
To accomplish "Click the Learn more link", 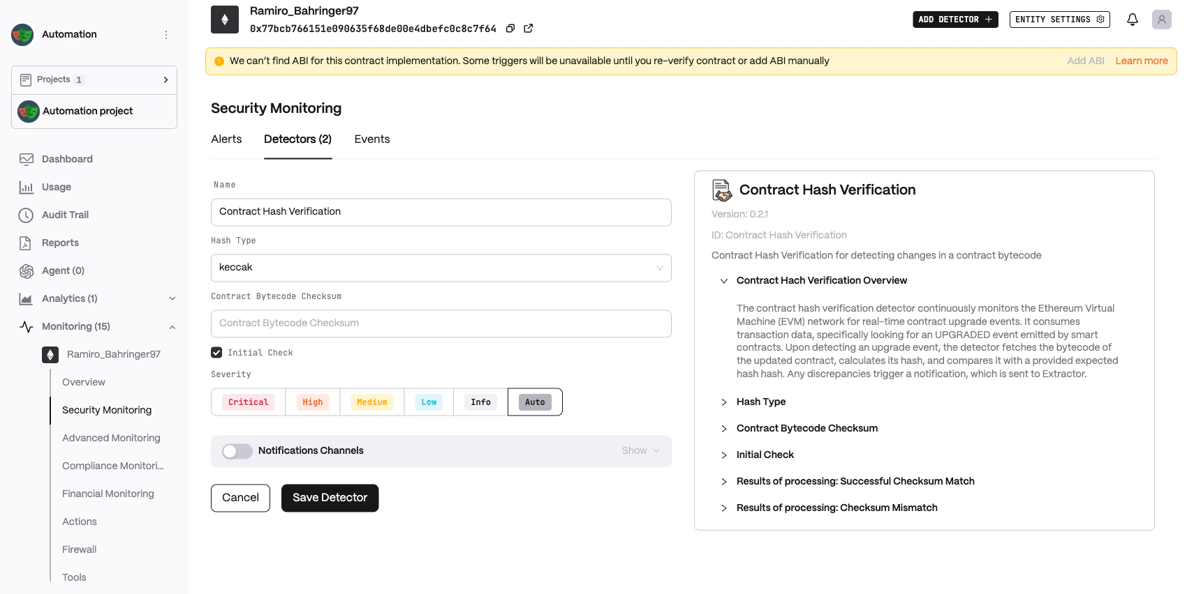I will [x=1142, y=61].
